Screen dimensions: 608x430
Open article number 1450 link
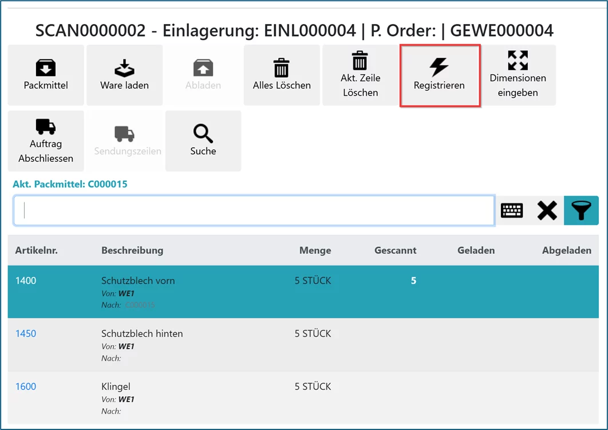coord(26,334)
